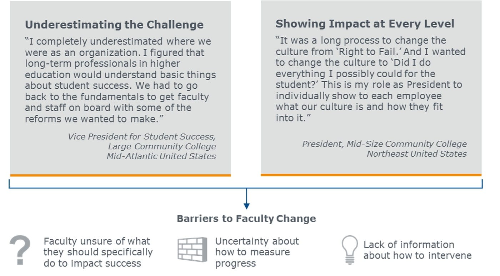This screenshot has height=276, width=500.
Task: Click the 'I completely underestimated' quote paragraph
Action: tap(120, 80)
